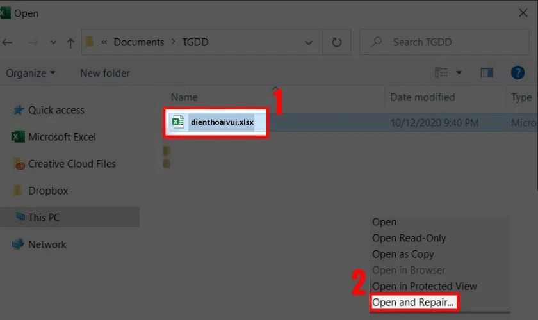Sort files by Date modified column
Viewport: 538px width, 320px height.
click(x=422, y=97)
